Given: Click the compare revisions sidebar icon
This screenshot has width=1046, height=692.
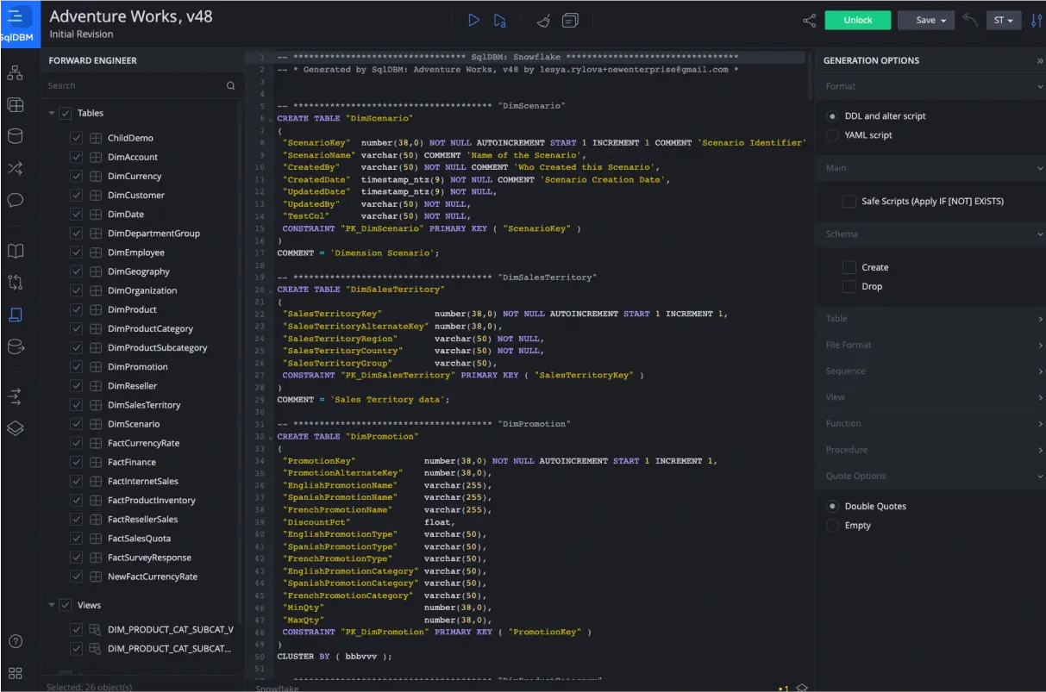Looking at the screenshot, I should click(x=15, y=282).
